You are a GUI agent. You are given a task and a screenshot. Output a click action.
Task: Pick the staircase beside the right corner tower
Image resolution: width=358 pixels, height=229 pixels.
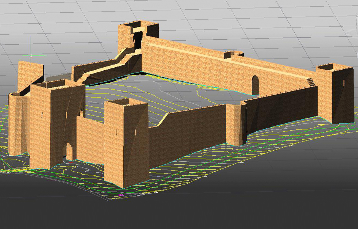[311, 82]
